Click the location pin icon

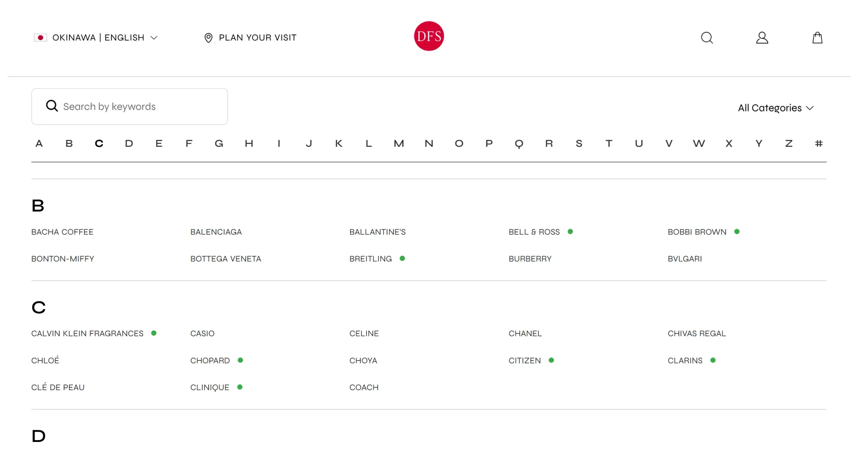click(x=208, y=38)
